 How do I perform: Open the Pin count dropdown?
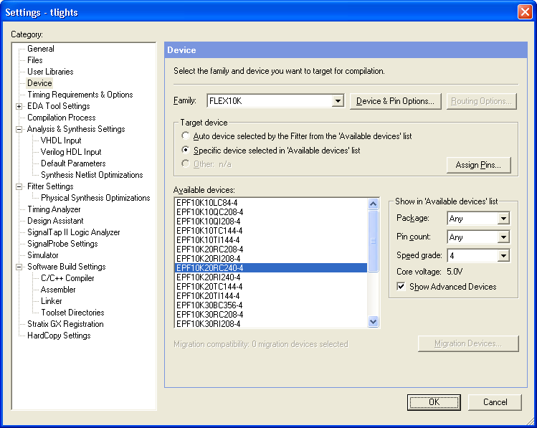pos(503,237)
